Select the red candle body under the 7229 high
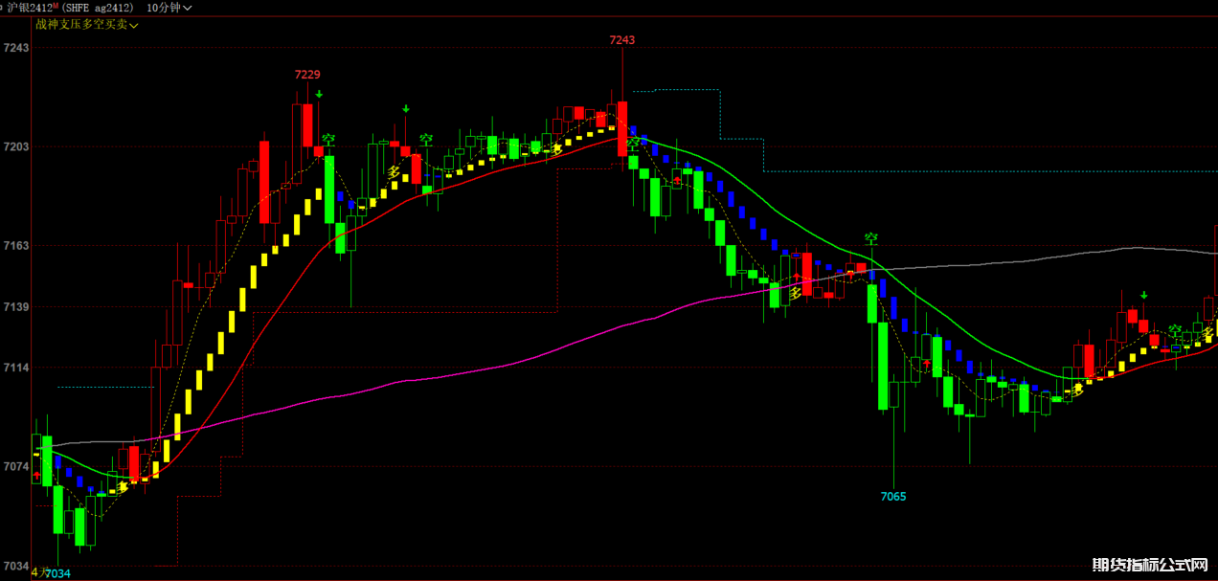Screen dimensions: 1218x581 pos(307,125)
